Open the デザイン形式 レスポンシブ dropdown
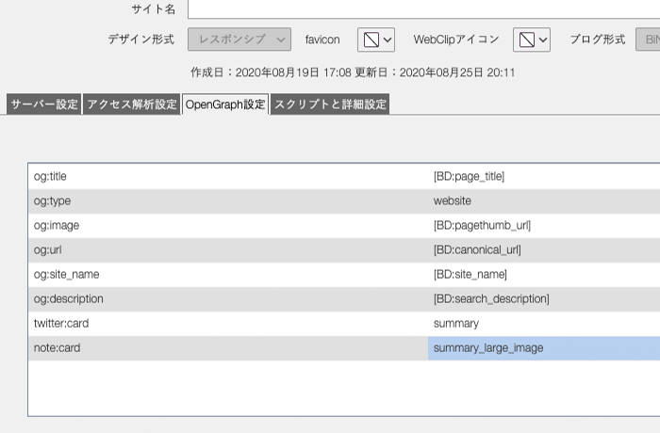Viewport: 660px width, 433px height. pyautogui.click(x=239, y=40)
